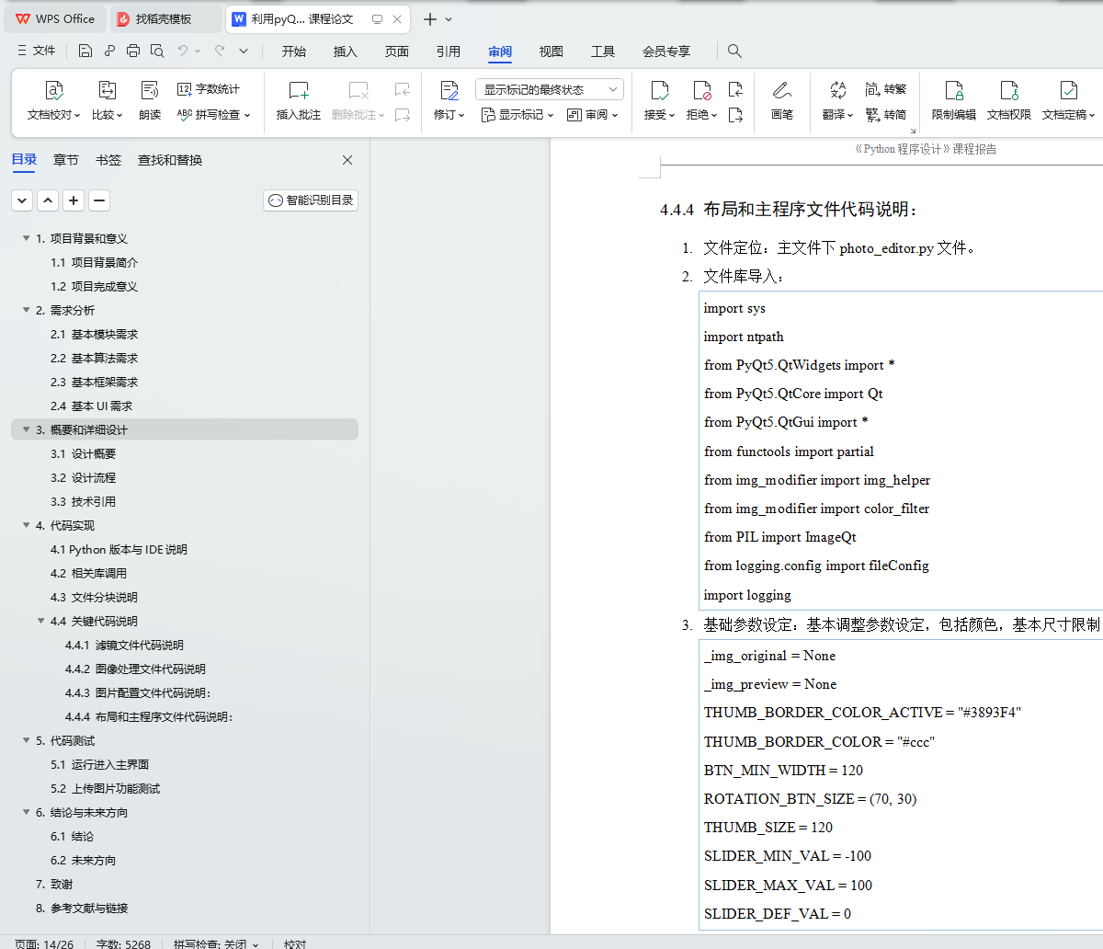
Task: Open the WPS Office home tab
Action: pos(55,19)
